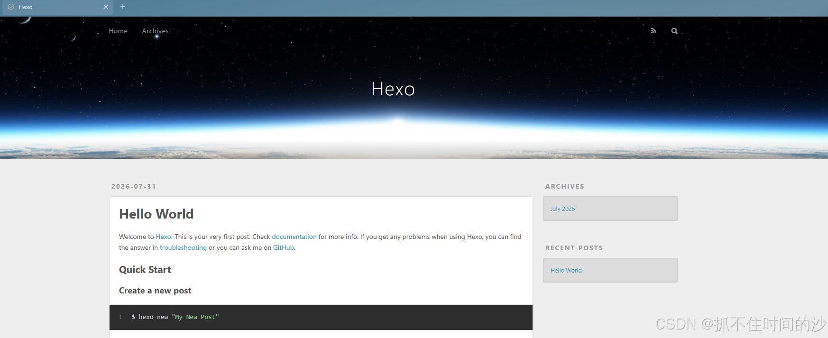Image resolution: width=828 pixels, height=338 pixels.
Task: Visit the GitHub link
Action: tap(284, 247)
